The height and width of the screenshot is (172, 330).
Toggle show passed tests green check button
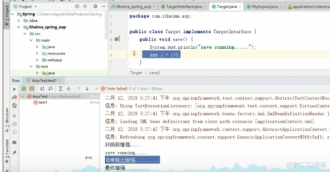[x=24, y=89]
